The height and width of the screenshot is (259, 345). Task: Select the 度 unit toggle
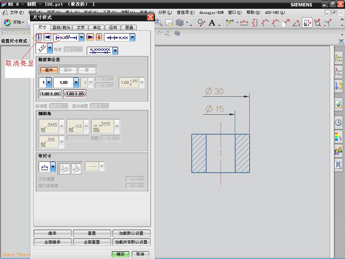87,70
